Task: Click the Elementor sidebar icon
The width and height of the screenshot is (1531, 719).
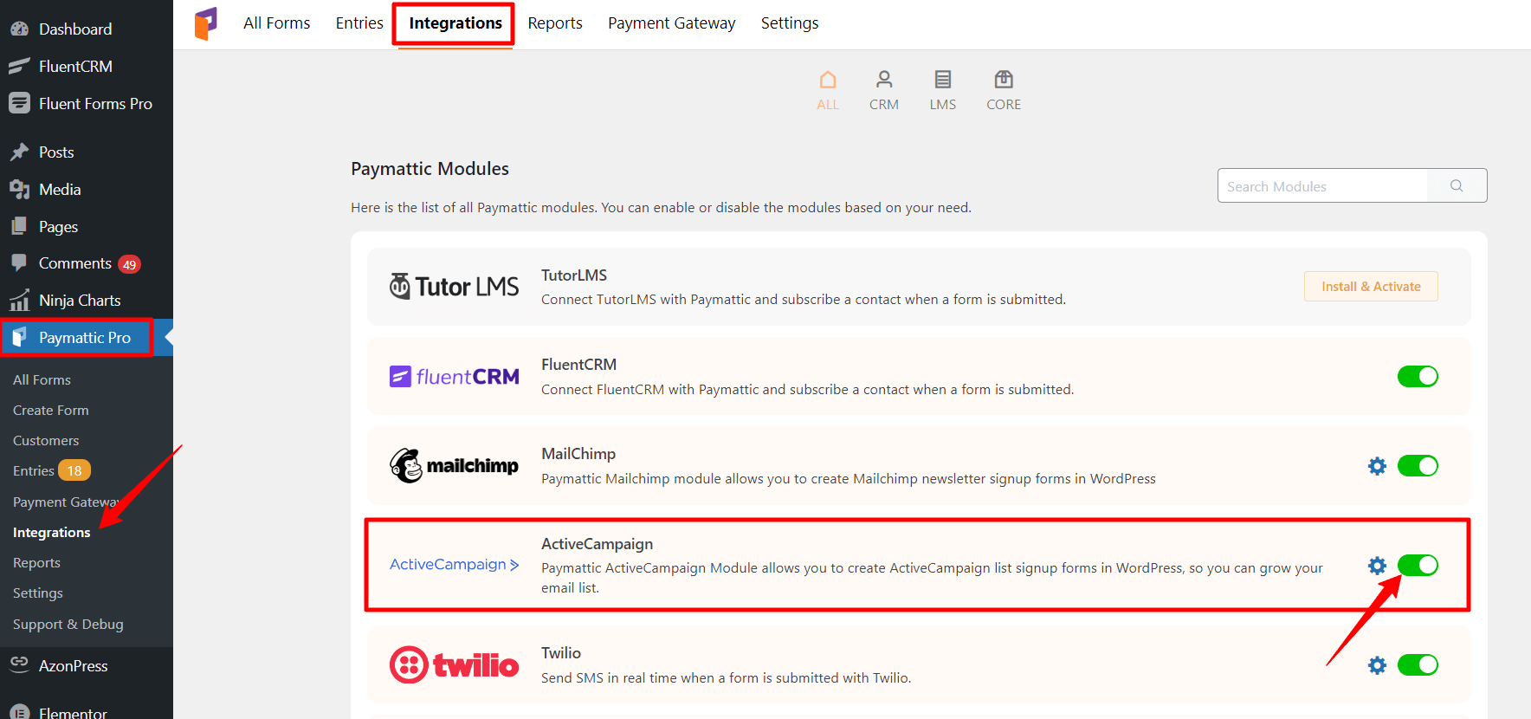Action: [x=19, y=711]
